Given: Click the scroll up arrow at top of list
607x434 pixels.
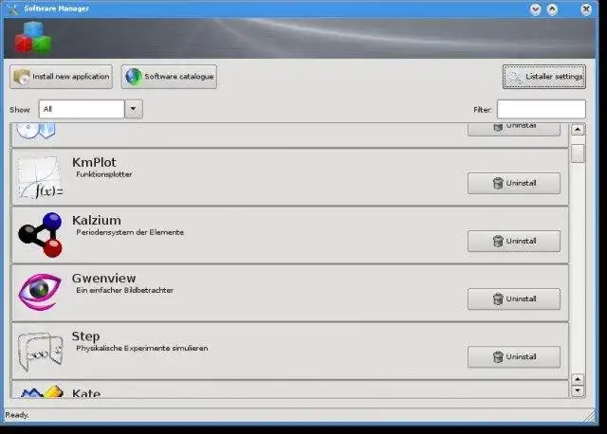Looking at the screenshot, I should coord(578,130).
